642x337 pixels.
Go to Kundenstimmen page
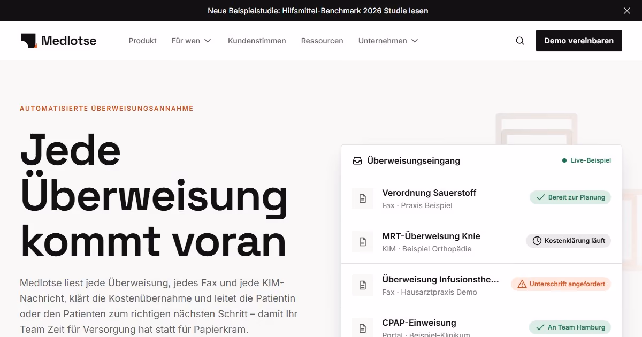click(x=257, y=41)
